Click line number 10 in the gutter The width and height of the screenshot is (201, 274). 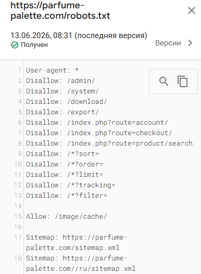18,164
